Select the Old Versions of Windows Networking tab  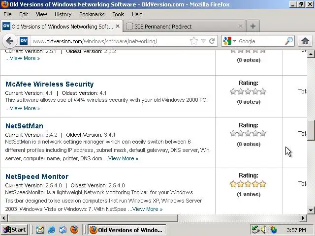tap(61, 26)
